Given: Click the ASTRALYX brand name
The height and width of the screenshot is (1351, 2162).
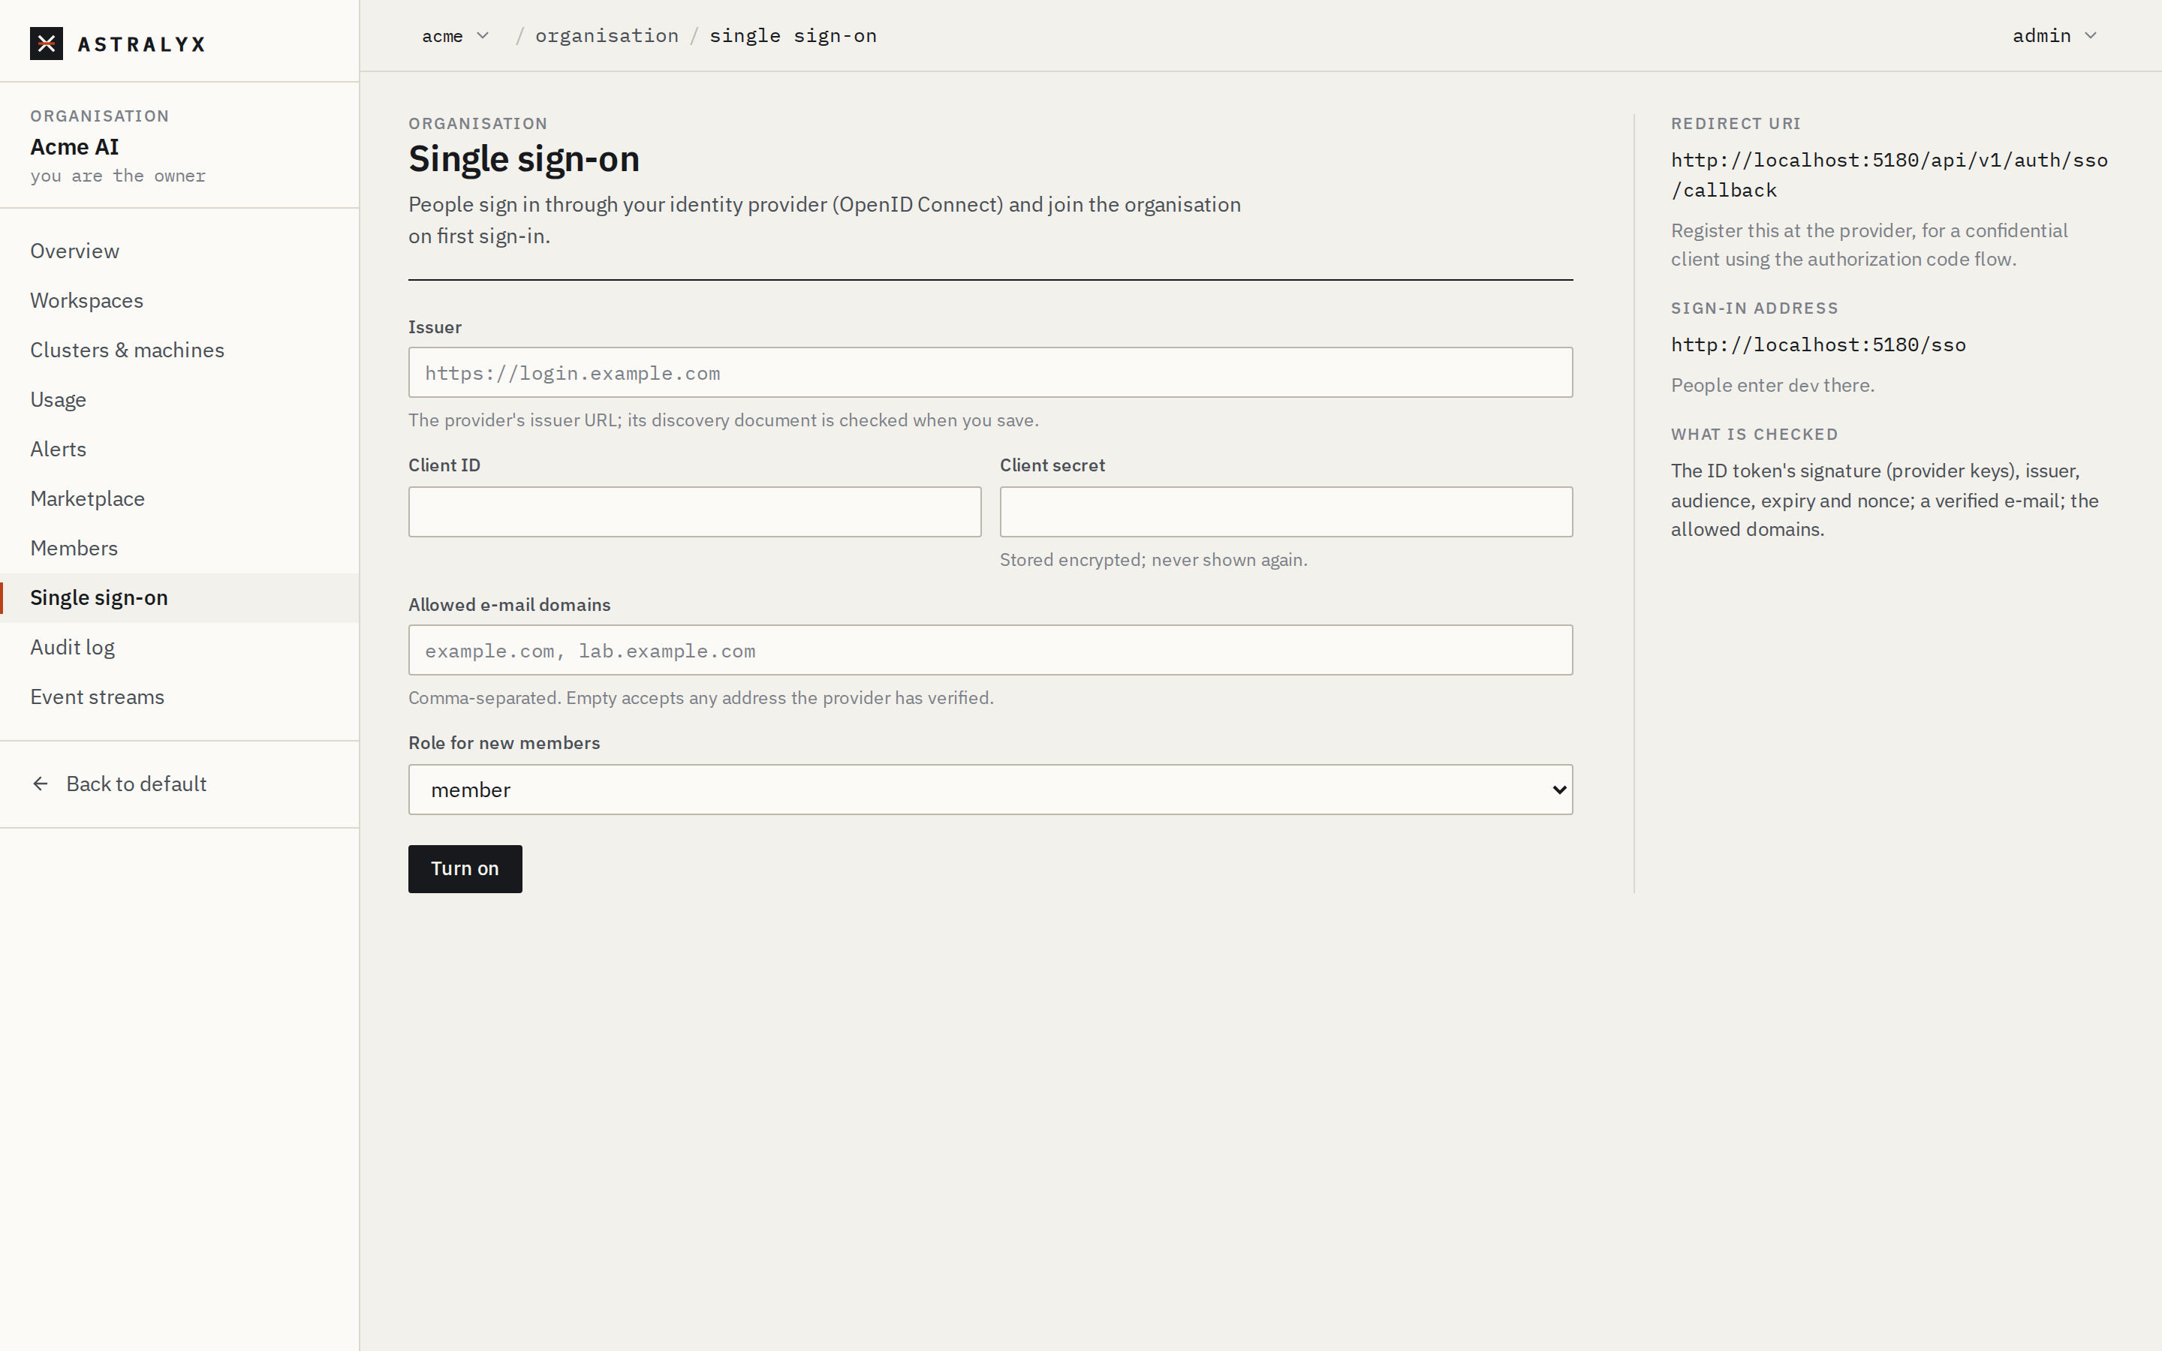Looking at the screenshot, I should (x=142, y=44).
